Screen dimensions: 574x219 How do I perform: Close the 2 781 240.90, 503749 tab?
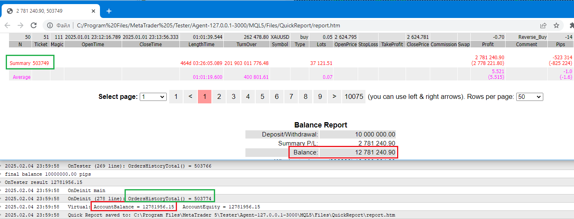point(93,11)
